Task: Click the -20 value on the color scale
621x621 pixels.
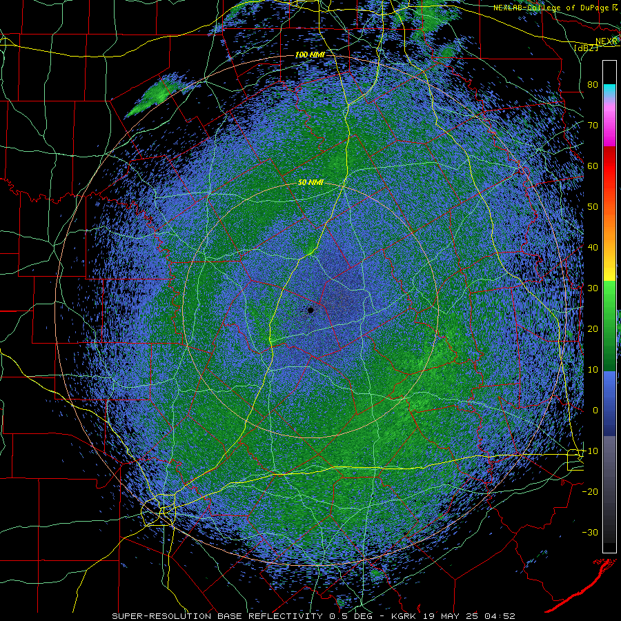Action: [590, 492]
